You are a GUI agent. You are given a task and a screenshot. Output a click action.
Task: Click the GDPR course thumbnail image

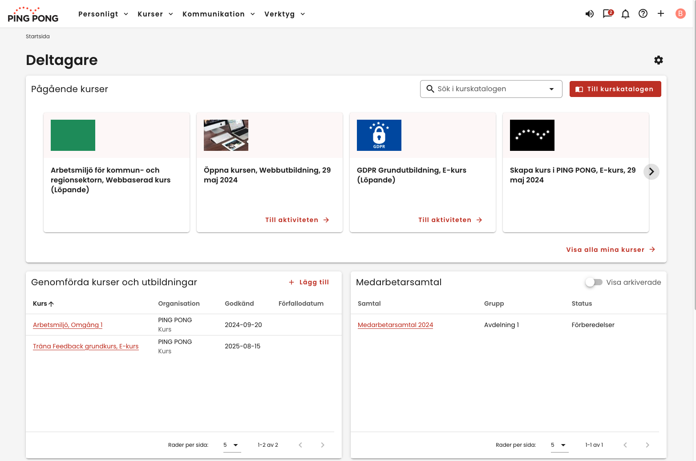[379, 135]
